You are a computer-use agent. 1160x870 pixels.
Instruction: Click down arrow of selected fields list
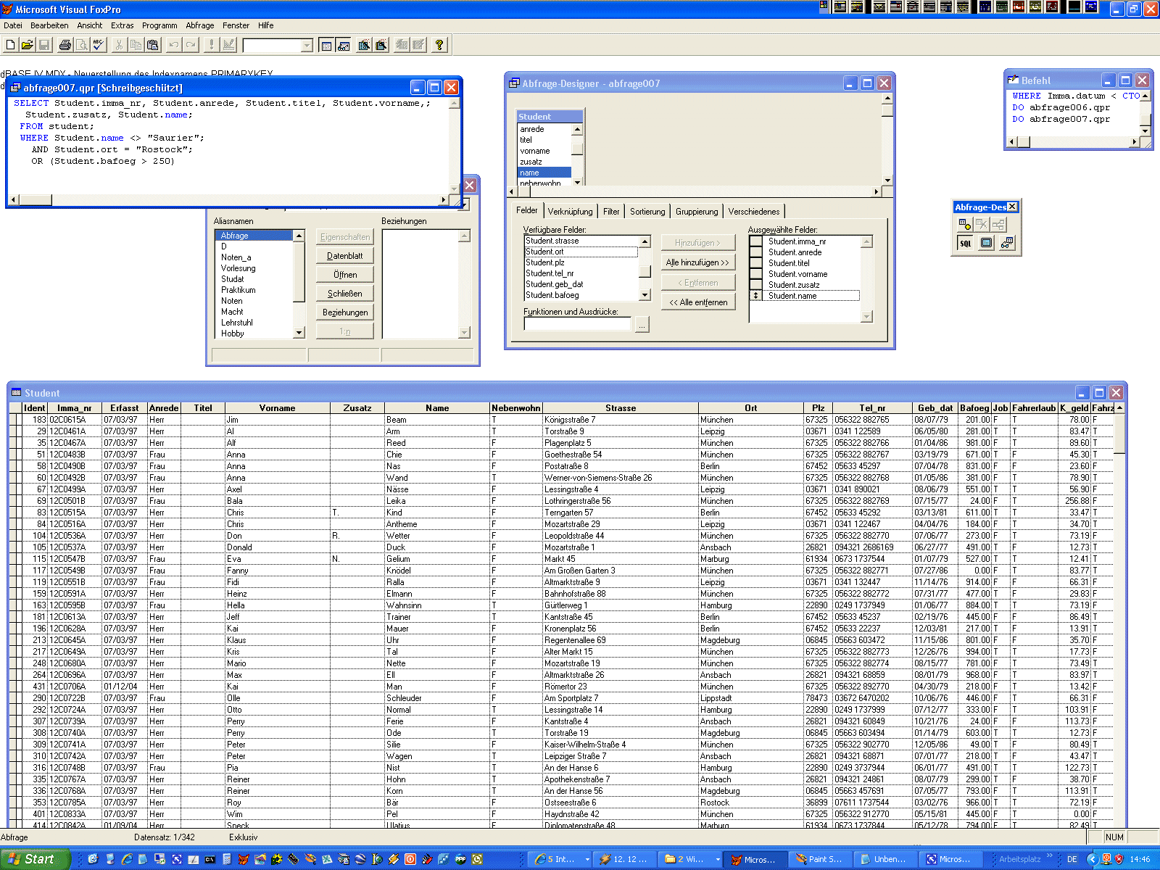(x=866, y=316)
